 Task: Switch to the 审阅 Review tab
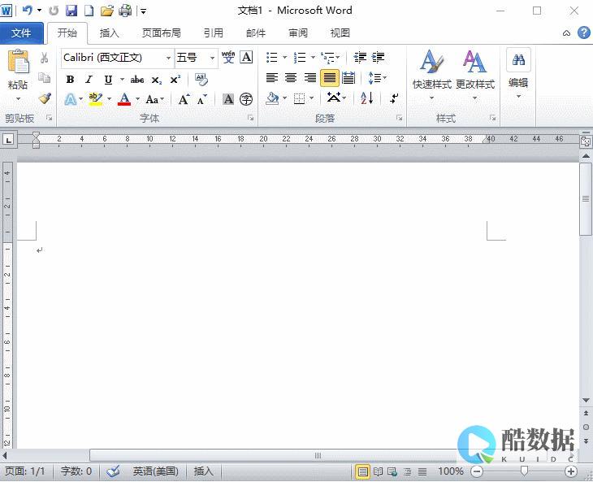pyautogui.click(x=298, y=33)
